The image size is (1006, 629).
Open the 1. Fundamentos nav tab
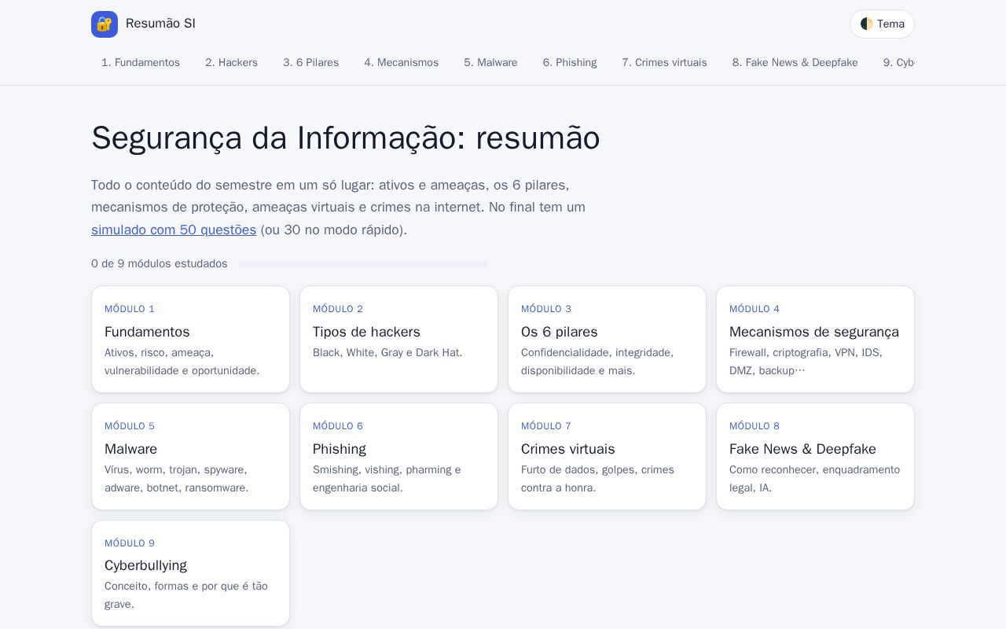[x=141, y=63]
